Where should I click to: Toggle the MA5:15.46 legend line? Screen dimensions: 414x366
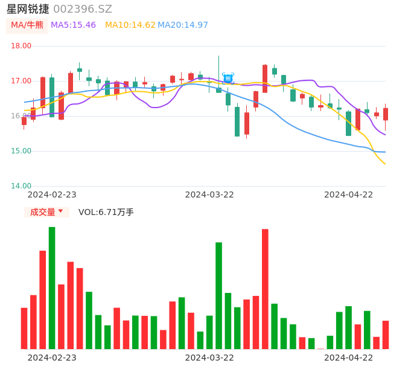click(73, 25)
